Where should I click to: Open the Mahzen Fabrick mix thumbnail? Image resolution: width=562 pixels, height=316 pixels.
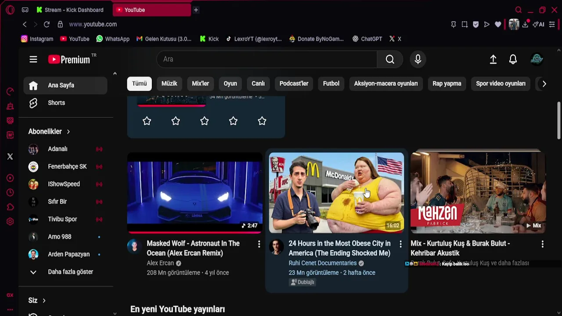point(478,192)
